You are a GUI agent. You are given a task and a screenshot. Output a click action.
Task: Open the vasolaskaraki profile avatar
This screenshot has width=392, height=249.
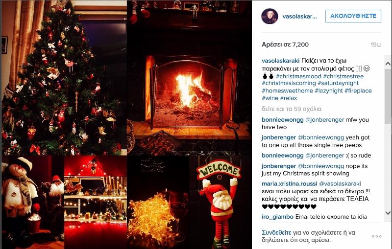(x=269, y=16)
